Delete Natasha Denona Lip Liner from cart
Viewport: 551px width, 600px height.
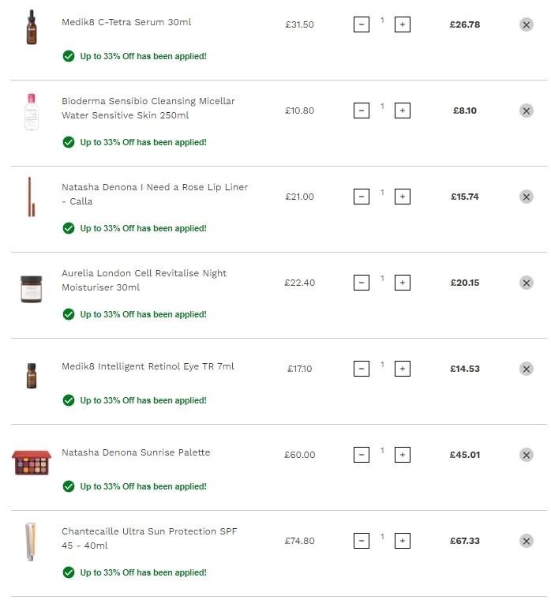click(x=526, y=197)
